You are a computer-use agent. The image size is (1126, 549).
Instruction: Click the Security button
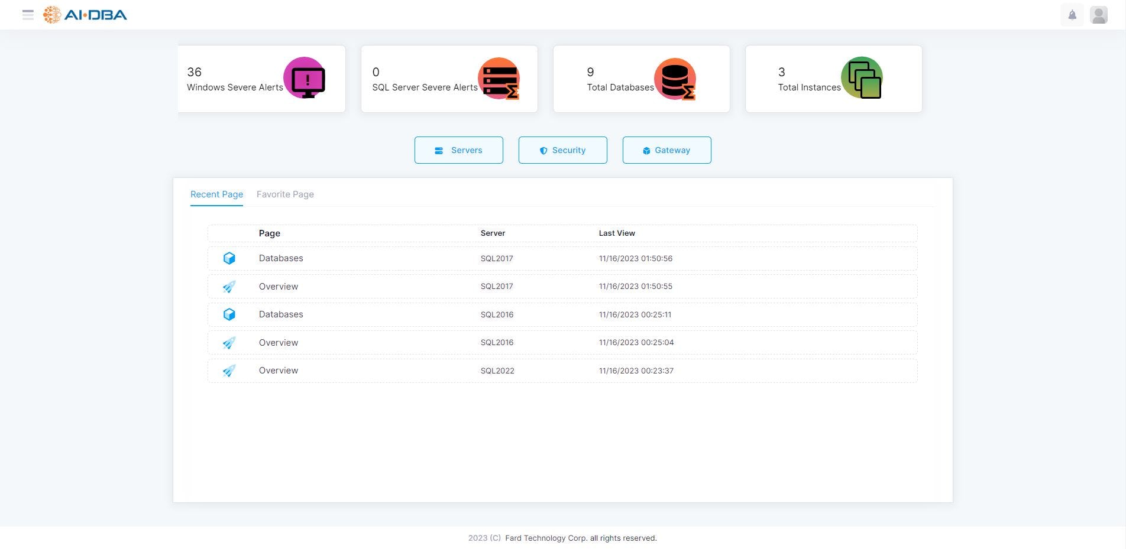(562, 150)
